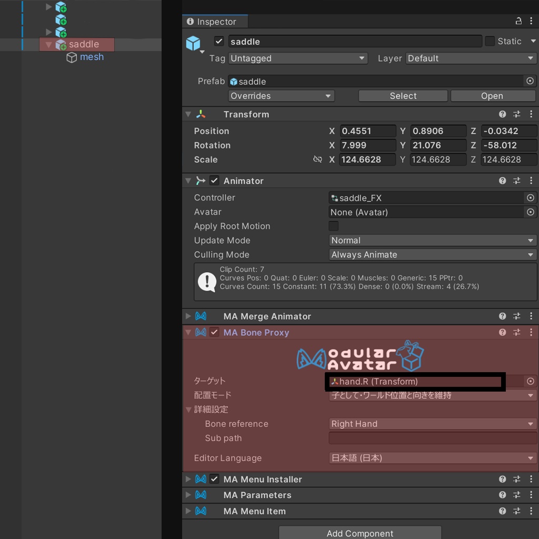Open Update Mode dropdown
Viewport: 539px width, 539px height.
click(x=433, y=240)
